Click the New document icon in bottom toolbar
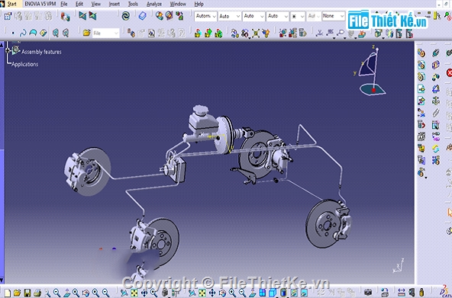The height and width of the screenshot is (298, 452). click(x=8, y=293)
